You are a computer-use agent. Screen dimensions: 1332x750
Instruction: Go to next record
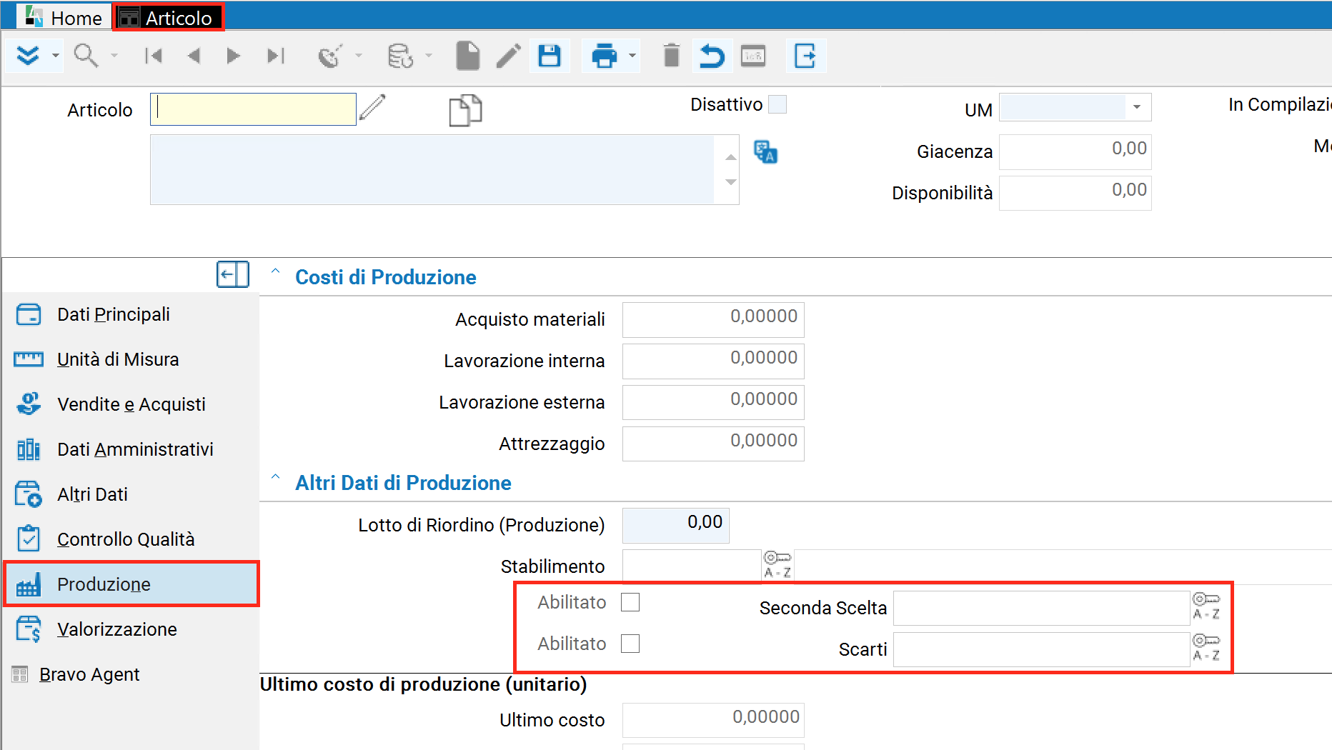tap(233, 56)
